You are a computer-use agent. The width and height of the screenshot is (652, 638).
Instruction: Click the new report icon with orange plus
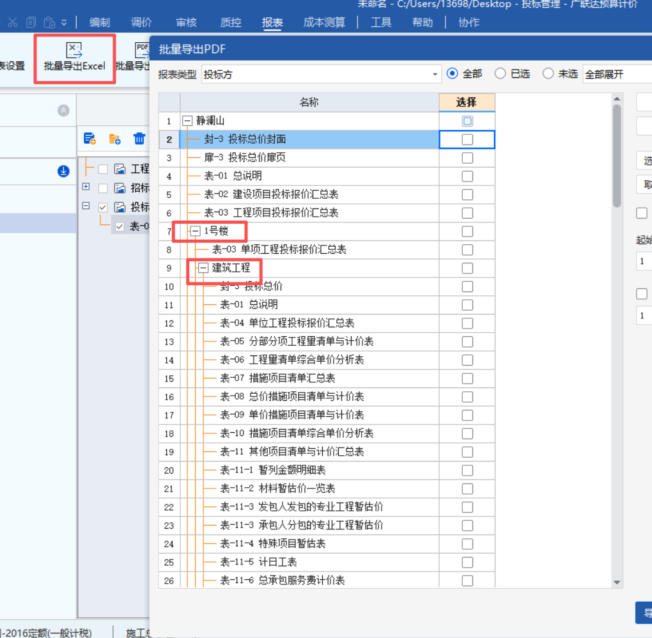(x=89, y=138)
